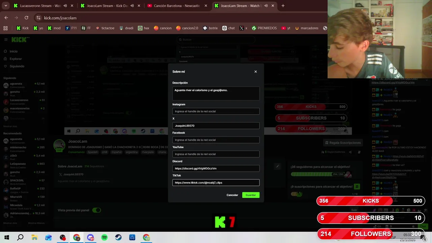Click the FOLLOWERS 214/300 goal bar
The width and height of the screenshot is (432, 243).
371,234
